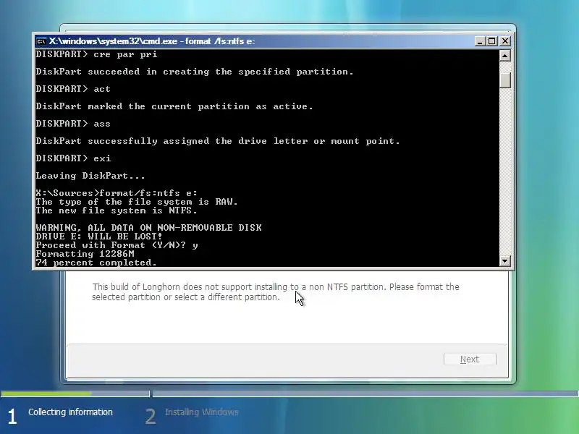This screenshot has height=434, width=579.
Task: Close the cmd.exe command prompt window
Action: (504, 41)
